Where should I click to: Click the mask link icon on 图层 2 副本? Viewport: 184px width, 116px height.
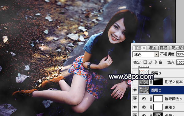click(151, 82)
